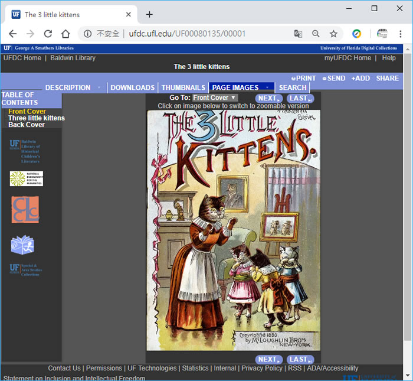Viewport: 413px width, 381px height.
Task: Open the circular colored extension icon
Action: (356, 34)
